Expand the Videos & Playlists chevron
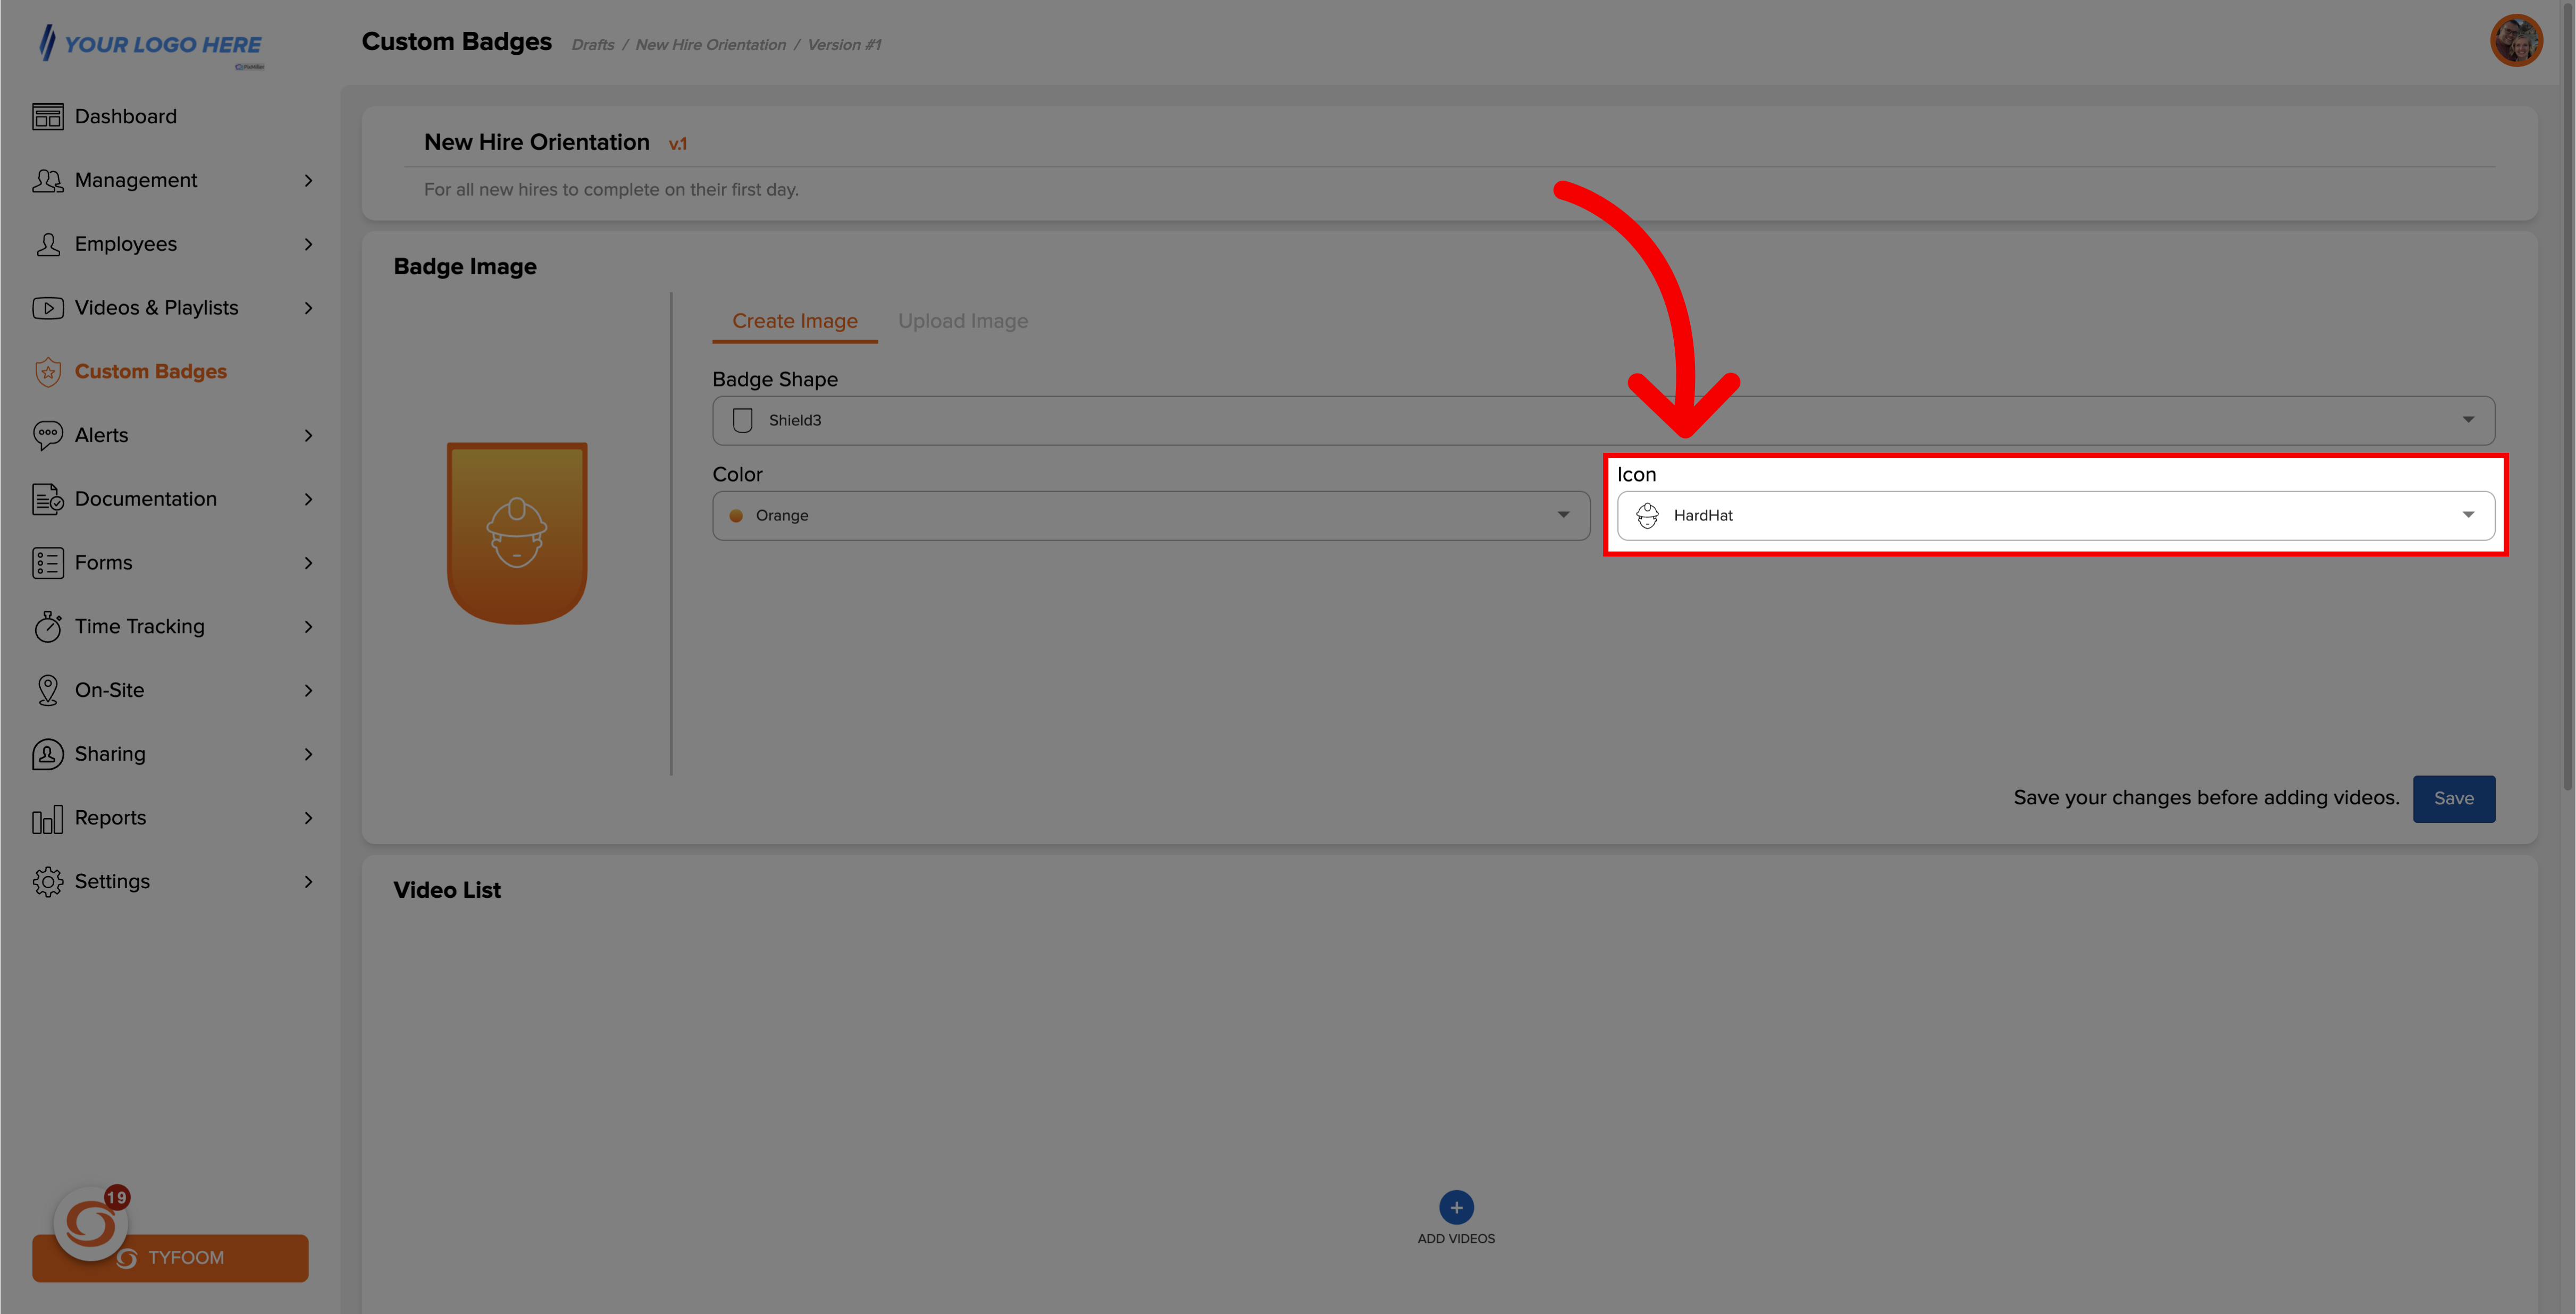This screenshot has width=2576, height=1314. [x=308, y=308]
